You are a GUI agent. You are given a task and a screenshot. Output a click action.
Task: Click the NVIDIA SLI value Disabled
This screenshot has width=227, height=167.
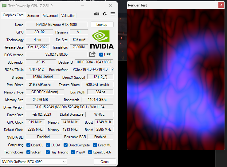pos(43,137)
